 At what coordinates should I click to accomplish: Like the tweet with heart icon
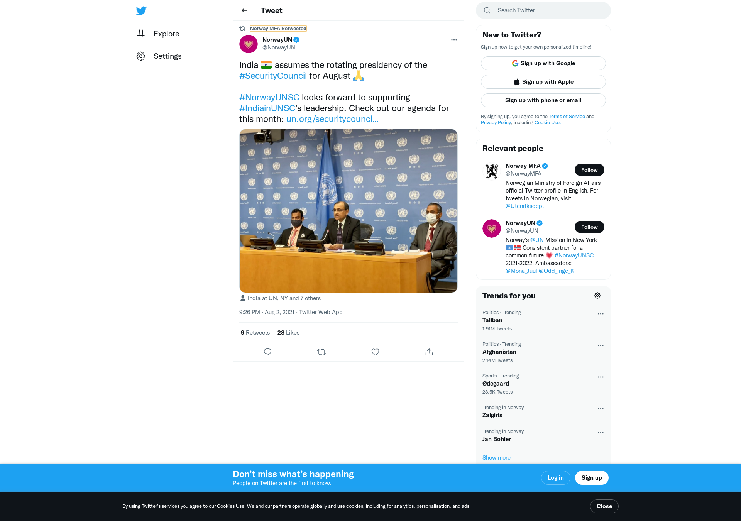point(375,352)
